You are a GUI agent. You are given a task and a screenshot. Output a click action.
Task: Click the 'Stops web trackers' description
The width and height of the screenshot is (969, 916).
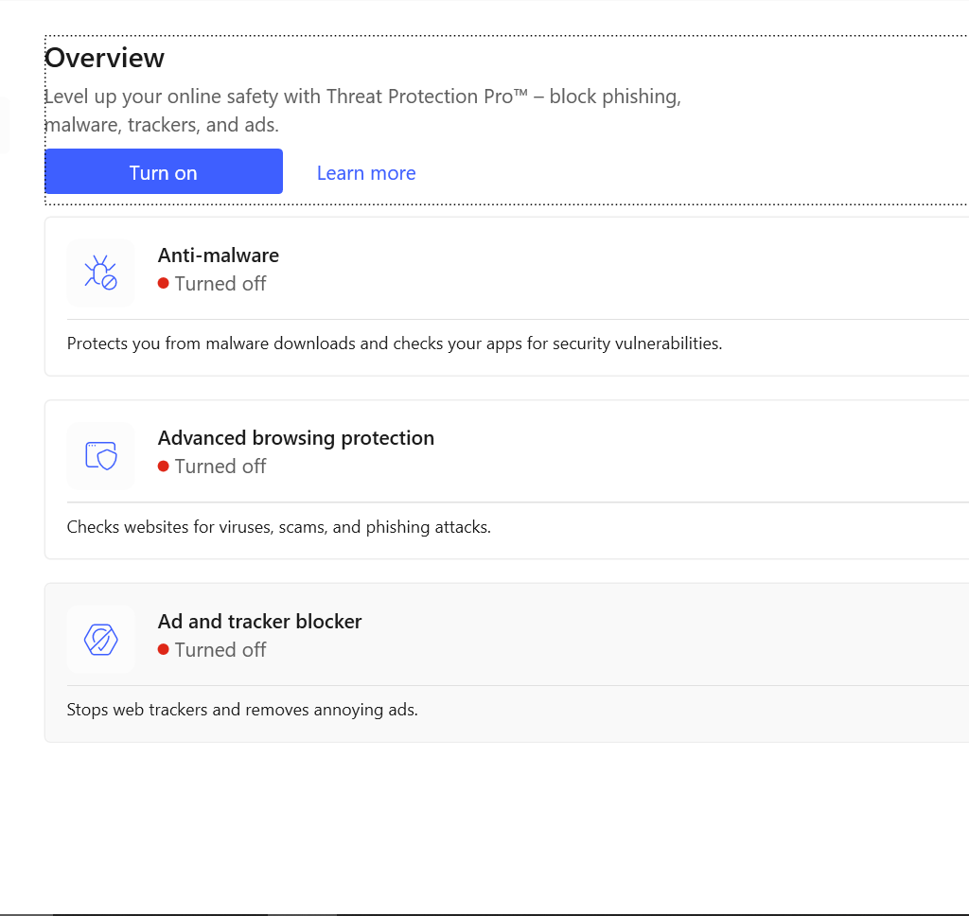pyautogui.click(x=242, y=710)
